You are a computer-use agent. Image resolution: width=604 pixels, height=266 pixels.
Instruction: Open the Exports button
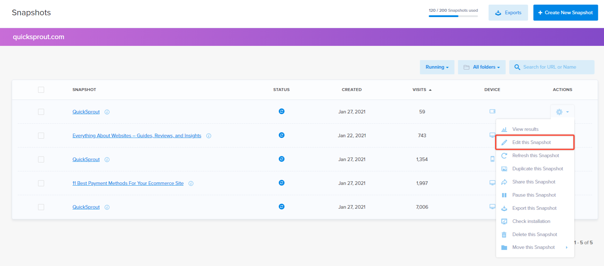coord(508,13)
